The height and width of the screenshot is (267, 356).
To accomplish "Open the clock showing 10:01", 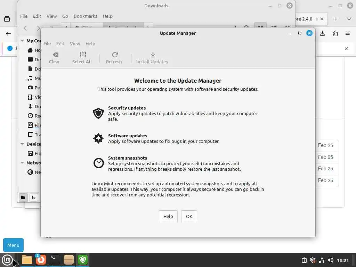I will pyautogui.click(x=343, y=260).
